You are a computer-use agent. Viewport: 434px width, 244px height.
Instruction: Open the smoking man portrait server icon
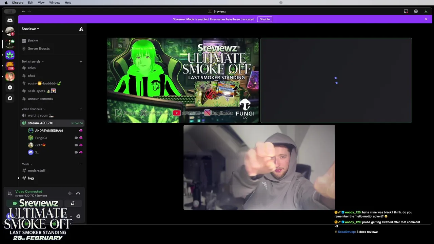(x=10, y=77)
